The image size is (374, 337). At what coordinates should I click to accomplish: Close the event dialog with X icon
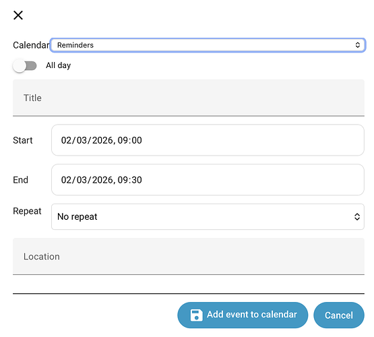[x=18, y=16]
